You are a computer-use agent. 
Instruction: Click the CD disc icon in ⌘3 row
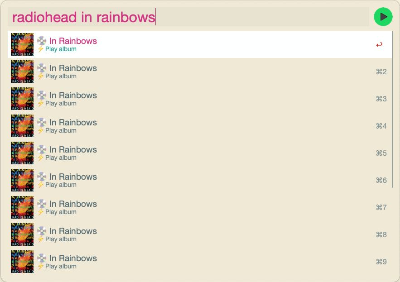click(x=42, y=95)
